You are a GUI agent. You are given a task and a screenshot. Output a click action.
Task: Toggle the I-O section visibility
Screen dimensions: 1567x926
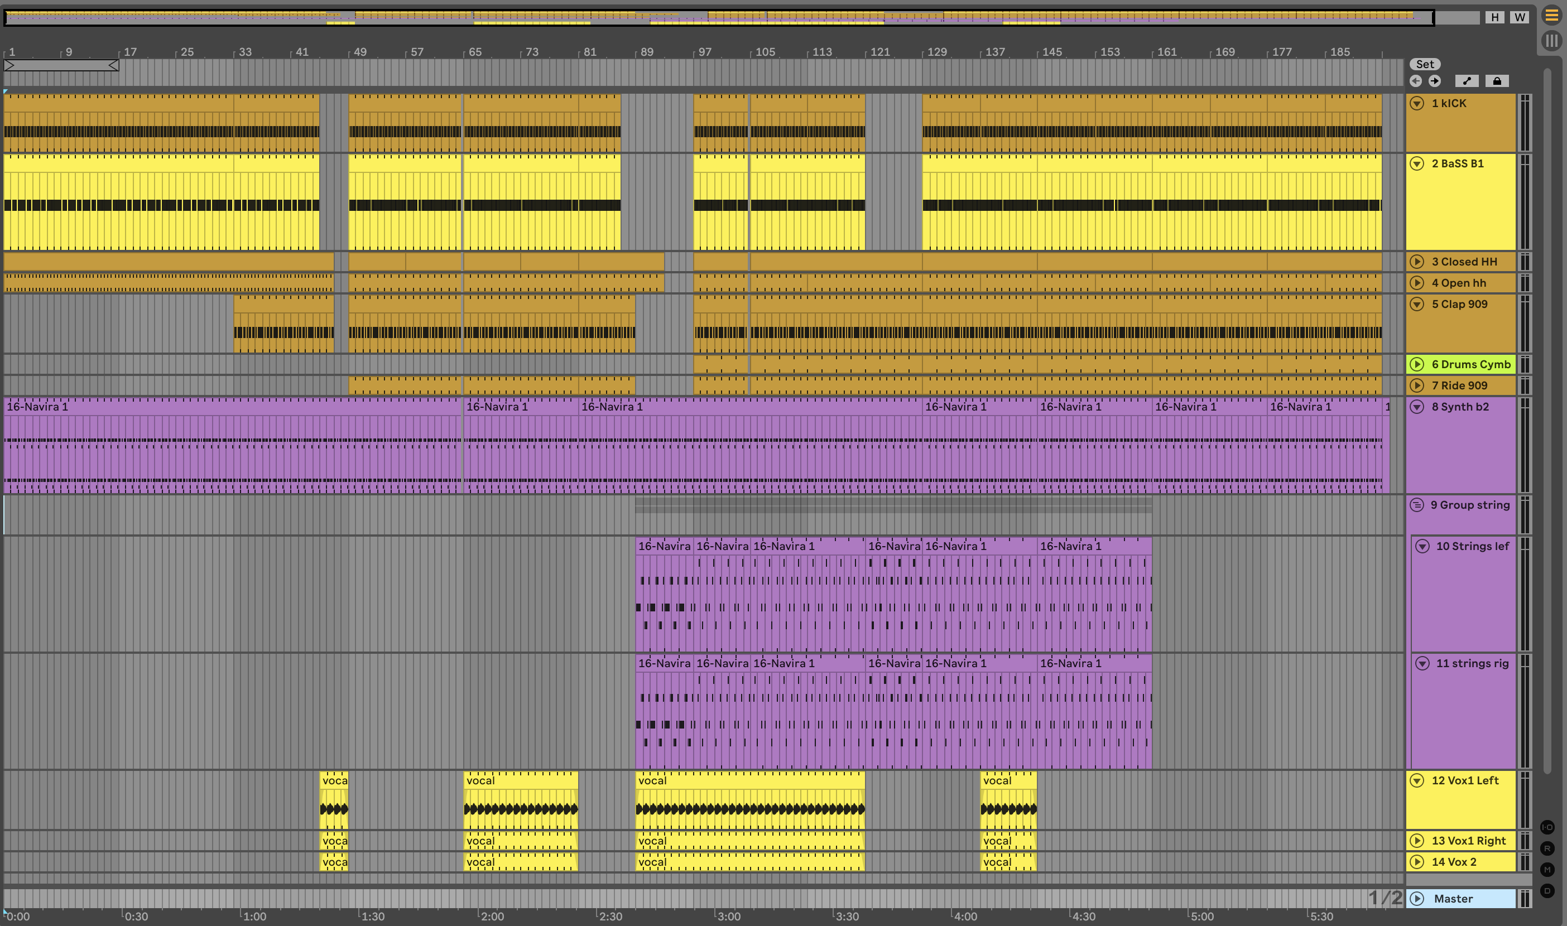point(1547,827)
